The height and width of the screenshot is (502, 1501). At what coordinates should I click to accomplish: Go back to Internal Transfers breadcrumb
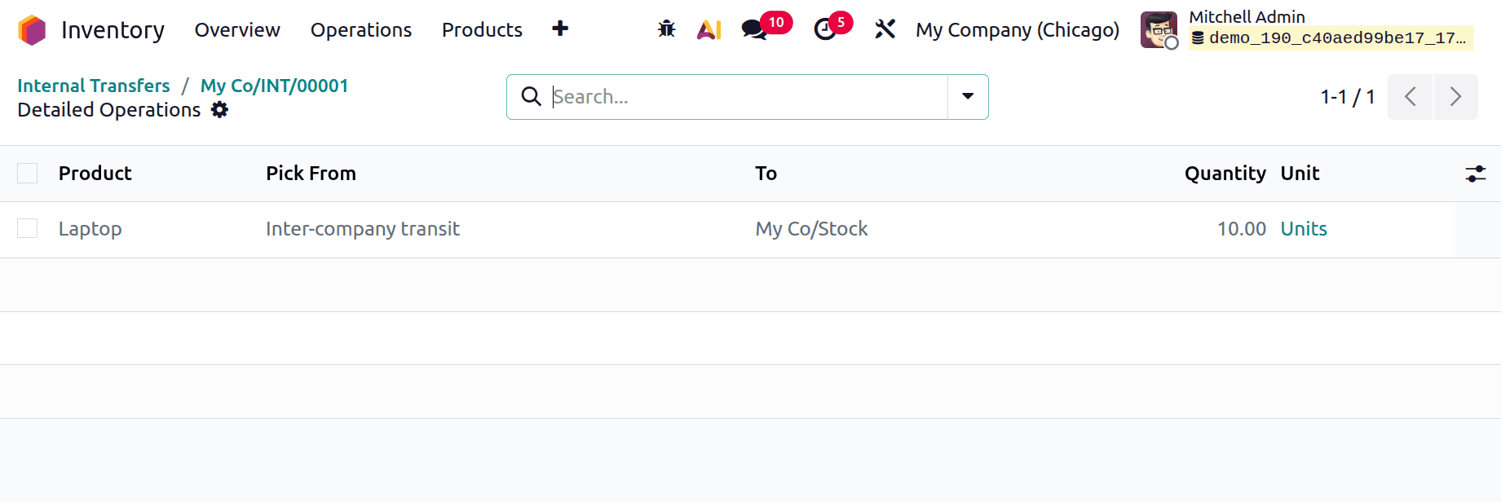pyautogui.click(x=94, y=86)
